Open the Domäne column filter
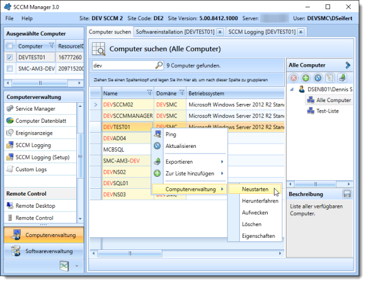The image size is (366, 294). (182, 93)
